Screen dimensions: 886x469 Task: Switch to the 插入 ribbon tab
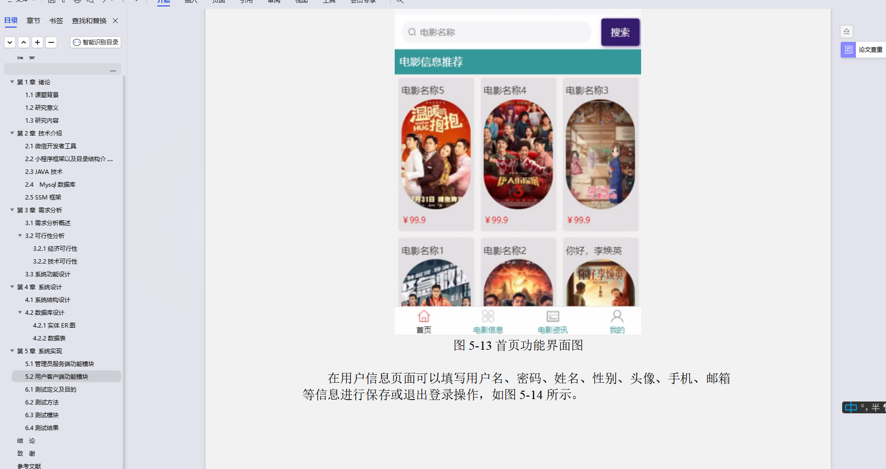click(x=190, y=1)
